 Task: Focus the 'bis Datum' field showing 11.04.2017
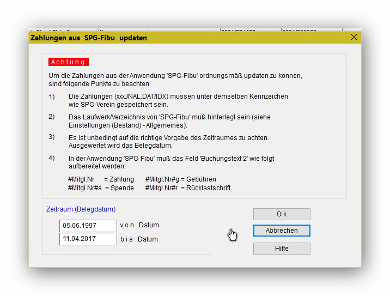click(x=88, y=239)
